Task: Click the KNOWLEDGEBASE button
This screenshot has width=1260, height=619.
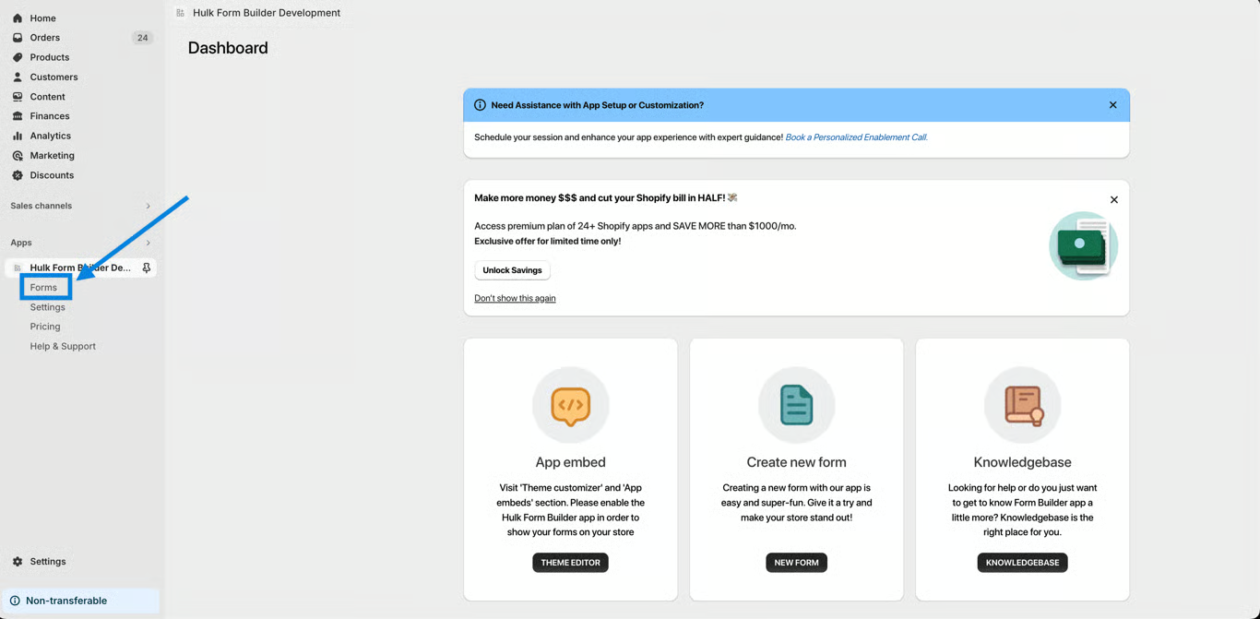Action: [x=1022, y=563]
